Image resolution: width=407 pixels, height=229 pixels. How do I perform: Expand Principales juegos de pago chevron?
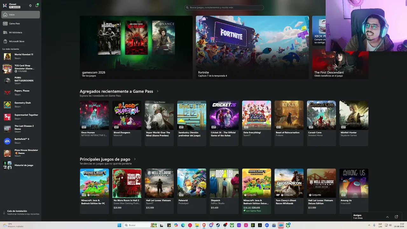(x=135, y=159)
